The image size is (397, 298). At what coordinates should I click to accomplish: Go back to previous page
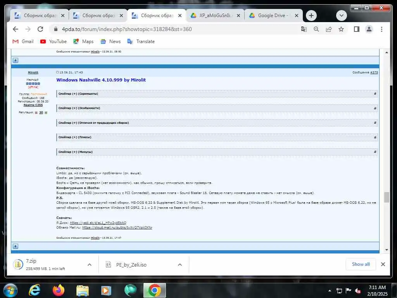[16, 29]
